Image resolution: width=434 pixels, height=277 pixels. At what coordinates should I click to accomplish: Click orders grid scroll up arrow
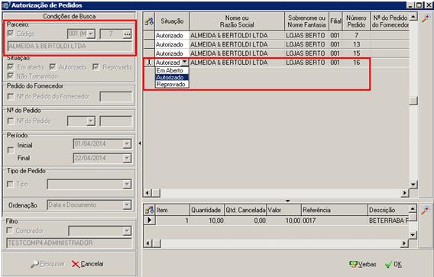point(413,17)
